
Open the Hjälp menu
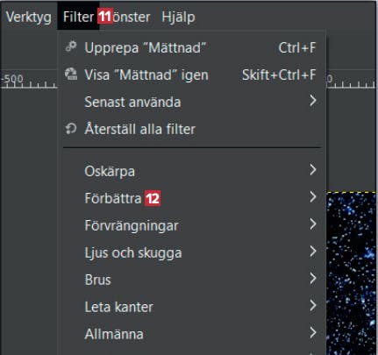(x=178, y=17)
